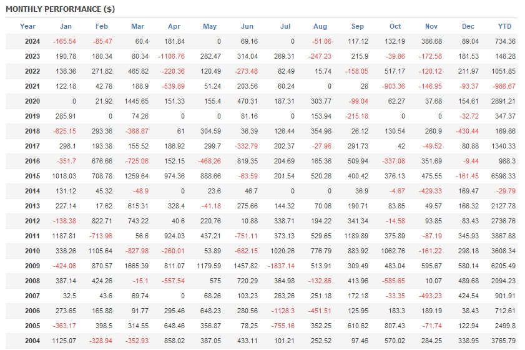Select the Dec column header
Image resolution: width=525 pixels, height=350 pixels.
[x=468, y=26]
